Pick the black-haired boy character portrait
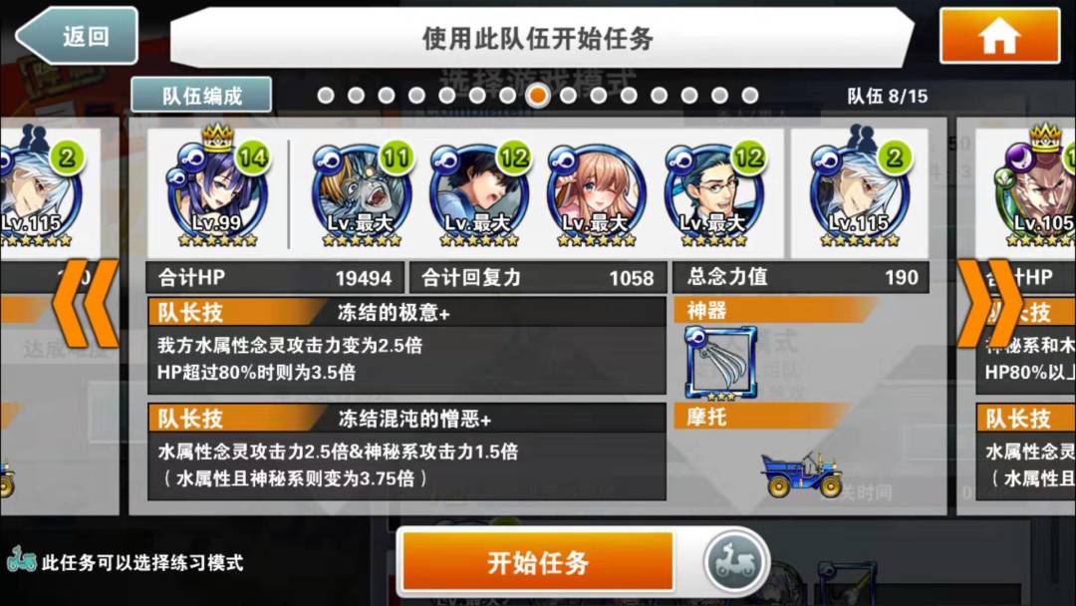1076x606 pixels. (479, 193)
